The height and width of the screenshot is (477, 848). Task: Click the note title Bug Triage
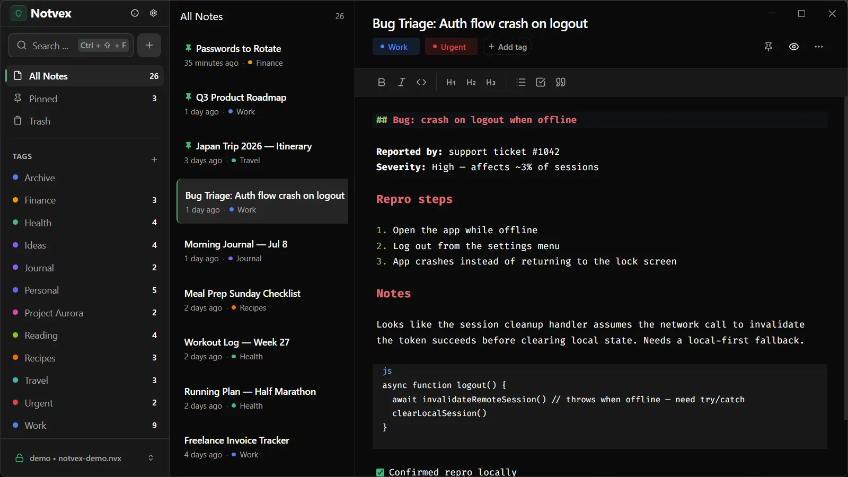pos(480,23)
